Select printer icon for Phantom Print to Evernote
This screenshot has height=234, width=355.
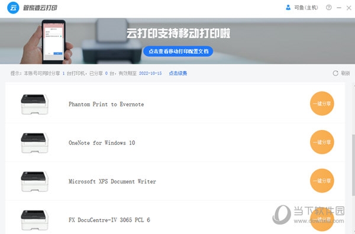(34, 104)
